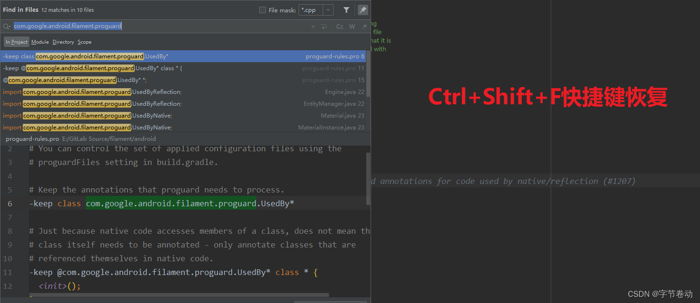Click preview line 5 Keep annotations comment
This screenshot has height=303, width=700.
point(156,190)
